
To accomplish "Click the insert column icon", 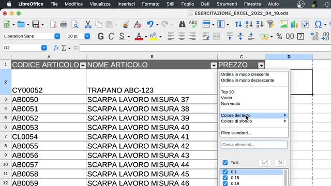I will point(221,24).
